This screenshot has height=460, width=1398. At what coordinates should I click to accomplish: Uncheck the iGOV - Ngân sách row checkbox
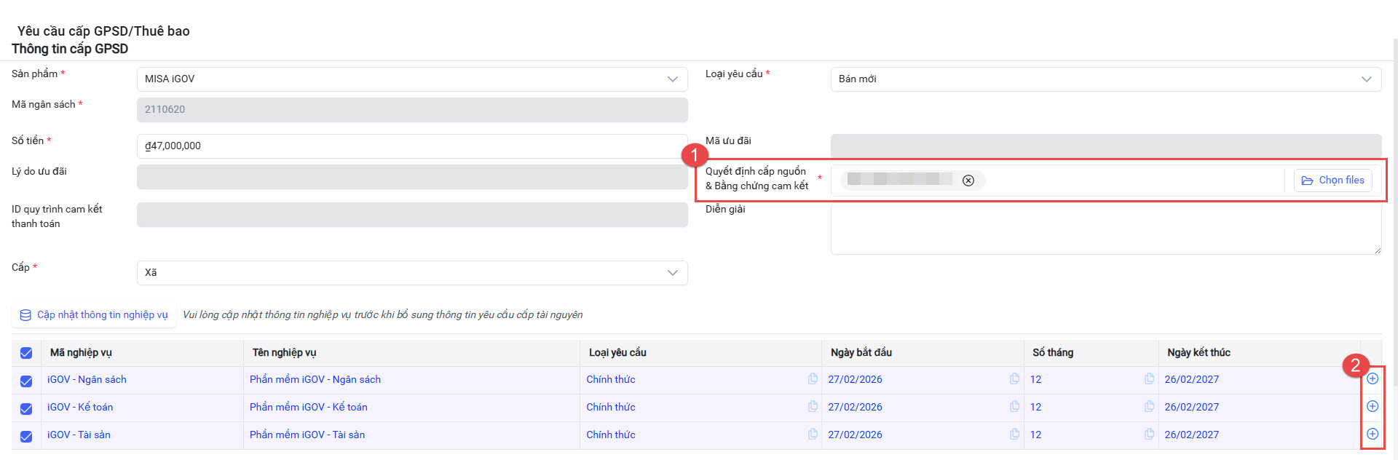[x=26, y=381]
